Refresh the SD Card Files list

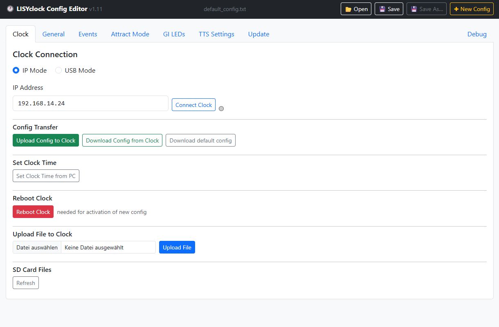pyautogui.click(x=25, y=283)
